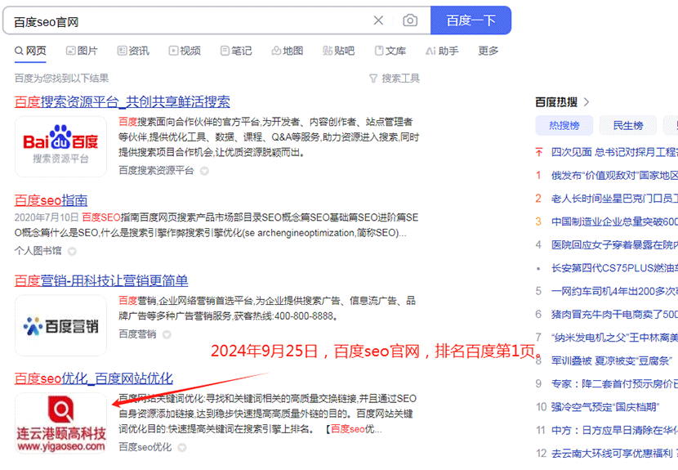
Task: Open result 百度搜索资源平台_共创共享鲜活搜索
Action: (123, 101)
